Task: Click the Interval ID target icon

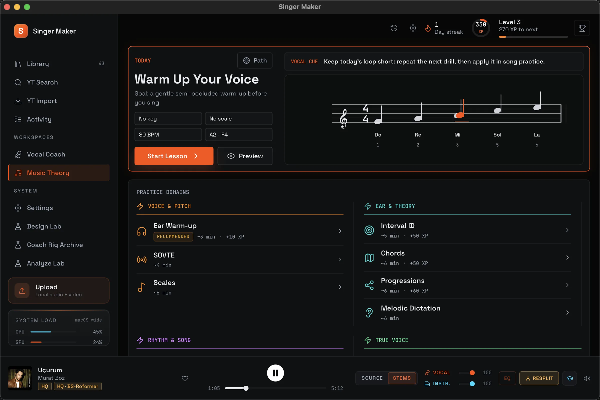Action: (369, 230)
